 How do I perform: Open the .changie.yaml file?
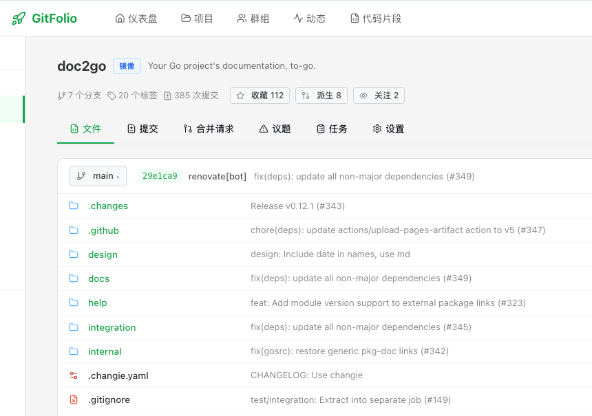(x=118, y=375)
